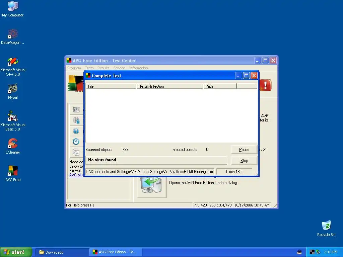This screenshot has width=343, height=257.
Task: Click the checkered AVG tray icon
Action: [x=312, y=252]
